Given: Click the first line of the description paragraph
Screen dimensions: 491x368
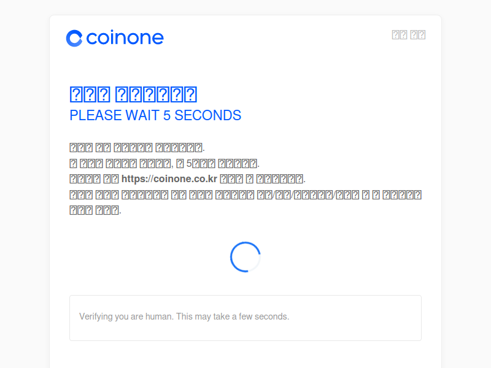Looking at the screenshot, I should (x=137, y=147).
